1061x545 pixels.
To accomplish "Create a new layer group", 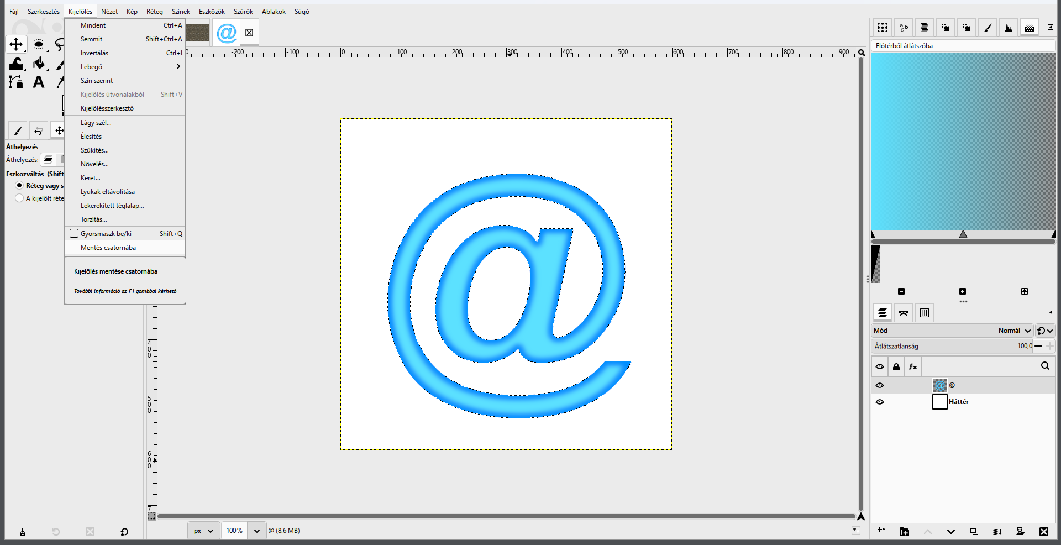I will 905,532.
